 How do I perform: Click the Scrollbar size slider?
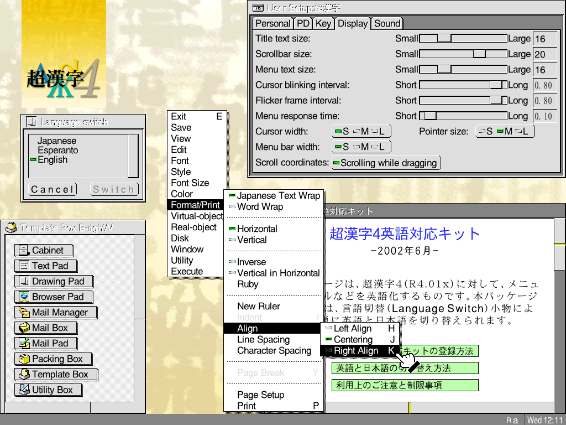coord(463,54)
